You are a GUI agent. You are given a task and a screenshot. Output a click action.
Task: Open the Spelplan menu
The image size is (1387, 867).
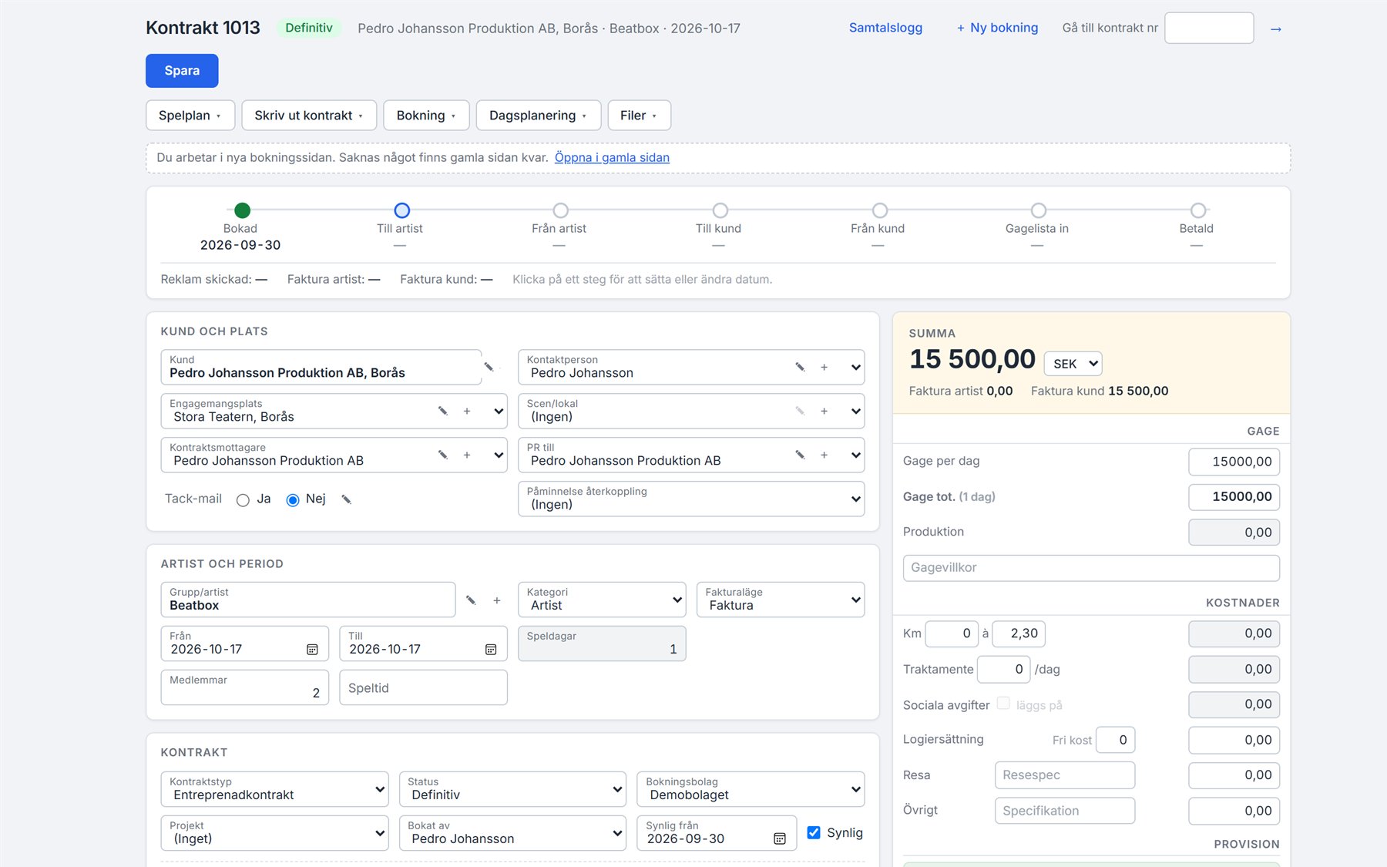click(x=190, y=116)
